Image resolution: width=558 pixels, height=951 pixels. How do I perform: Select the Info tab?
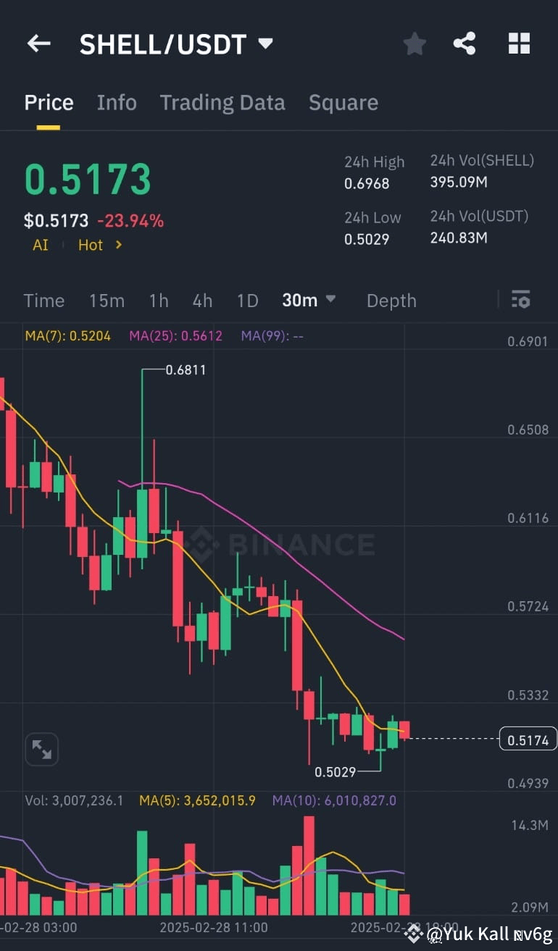coord(116,102)
